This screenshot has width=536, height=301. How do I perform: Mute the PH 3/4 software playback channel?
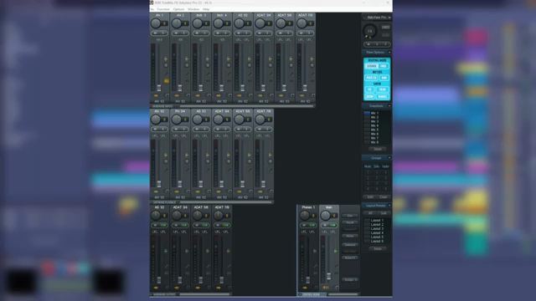point(177,129)
